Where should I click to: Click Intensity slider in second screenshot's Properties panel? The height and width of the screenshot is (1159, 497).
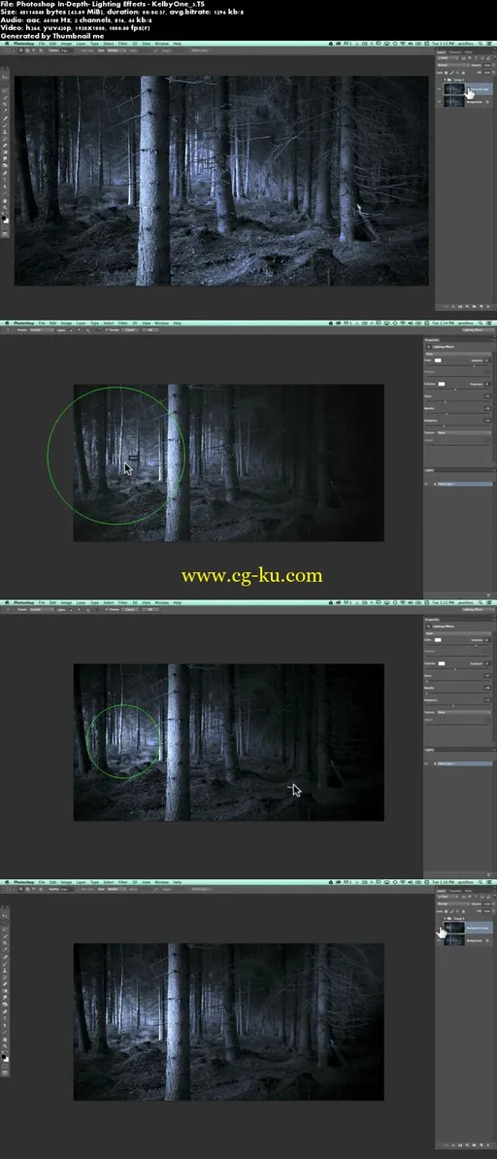(458, 366)
